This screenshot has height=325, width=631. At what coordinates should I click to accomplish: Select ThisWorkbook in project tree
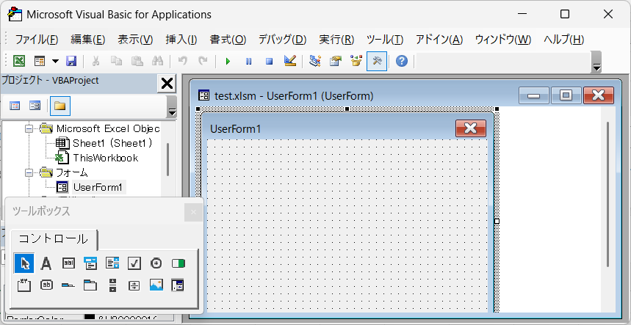[x=106, y=158]
